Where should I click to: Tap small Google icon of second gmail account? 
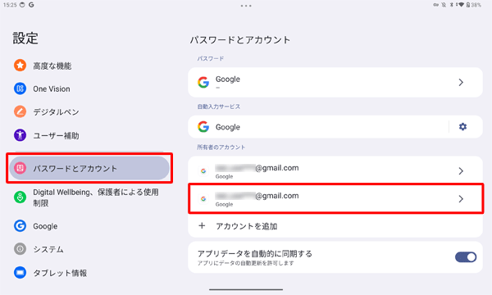[x=203, y=199]
